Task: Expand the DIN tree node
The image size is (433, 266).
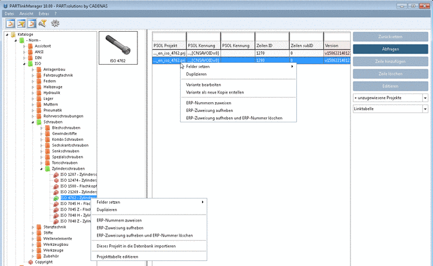Action: coord(24,58)
